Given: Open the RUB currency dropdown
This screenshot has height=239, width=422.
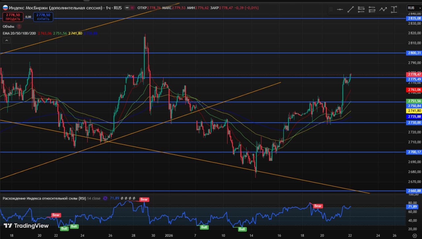Looking at the screenshot, I should click(413, 8).
